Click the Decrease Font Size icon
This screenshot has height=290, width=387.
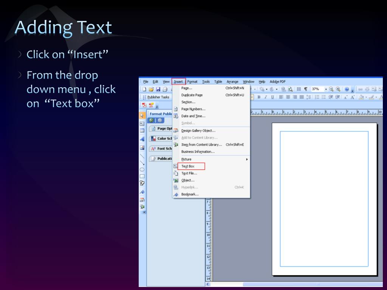click(346, 97)
